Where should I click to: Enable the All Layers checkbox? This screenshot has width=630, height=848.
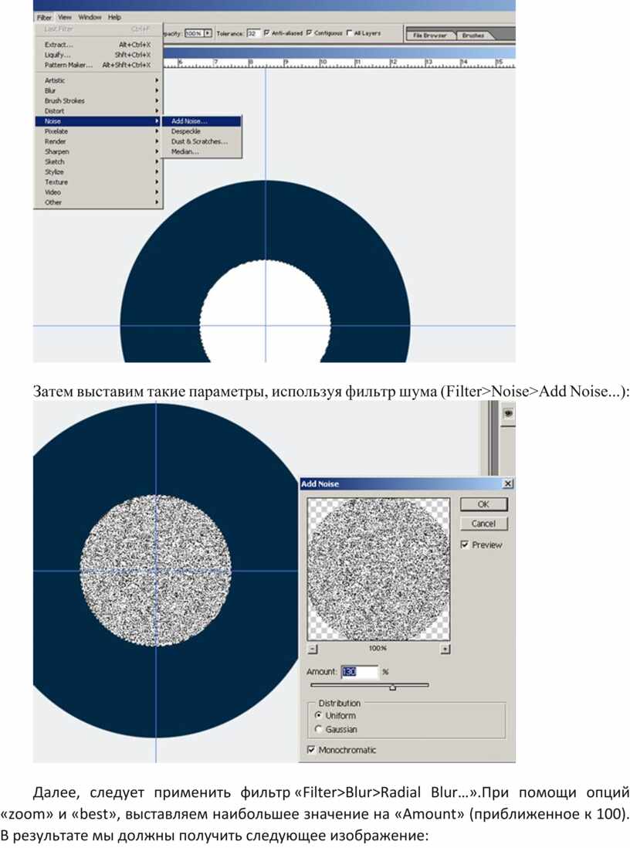click(x=349, y=33)
